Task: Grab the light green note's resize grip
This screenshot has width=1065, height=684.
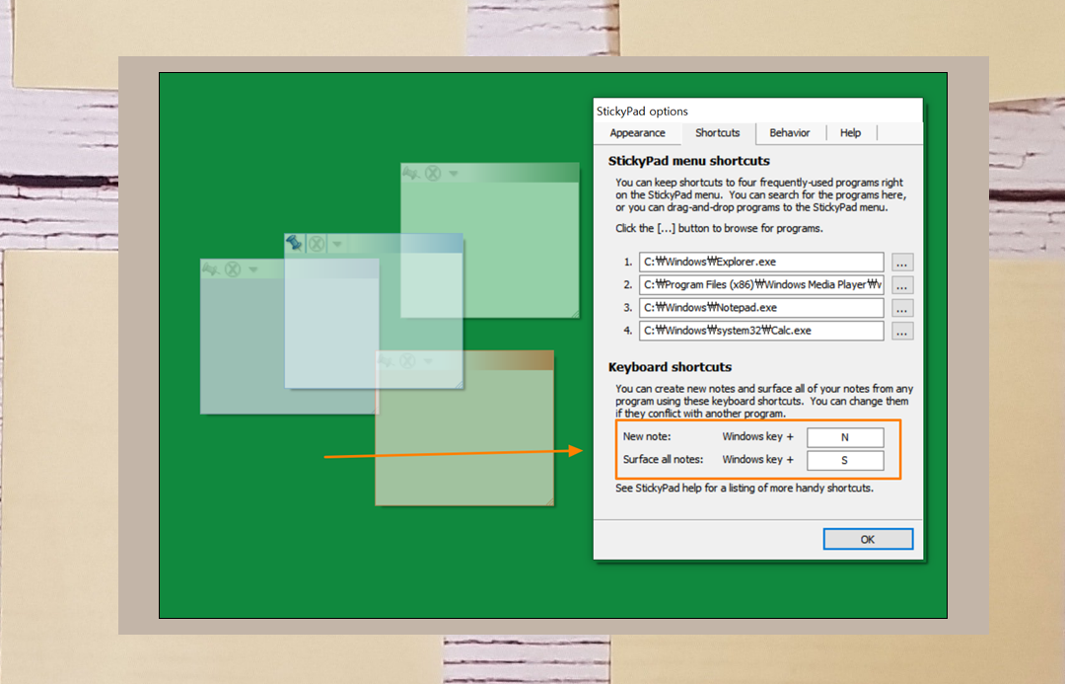Action: [x=575, y=313]
